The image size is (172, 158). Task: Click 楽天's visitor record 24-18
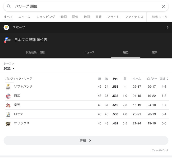pos(152,105)
